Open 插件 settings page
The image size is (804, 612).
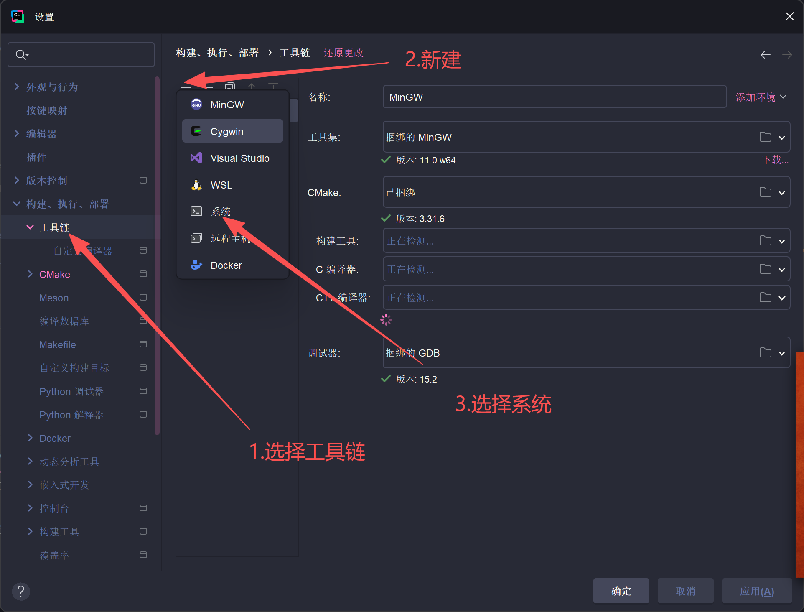[x=36, y=157]
